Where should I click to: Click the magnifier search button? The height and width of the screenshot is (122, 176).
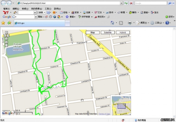[170, 3]
